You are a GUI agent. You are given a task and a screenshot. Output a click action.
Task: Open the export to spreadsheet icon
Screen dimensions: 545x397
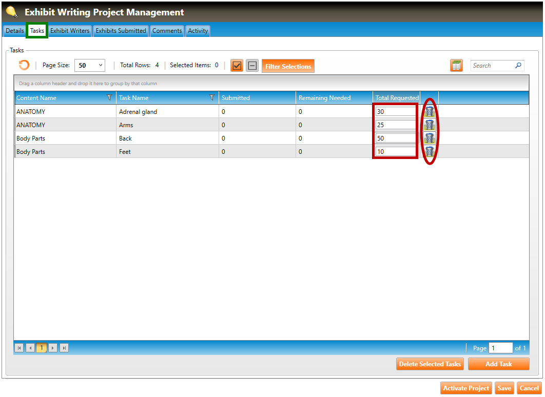click(456, 66)
